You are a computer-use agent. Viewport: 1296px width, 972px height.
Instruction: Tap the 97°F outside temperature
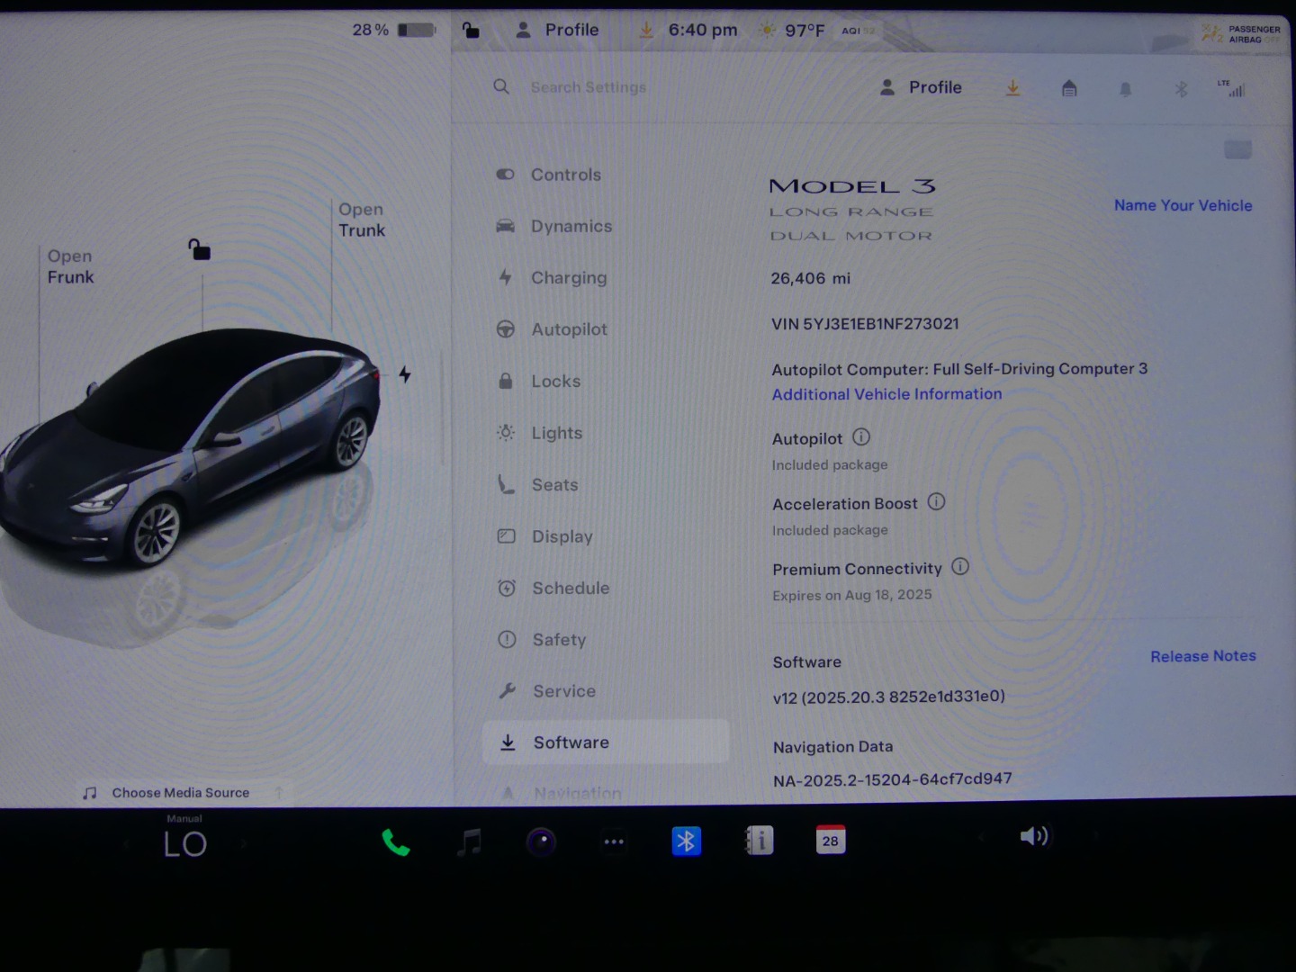(805, 30)
